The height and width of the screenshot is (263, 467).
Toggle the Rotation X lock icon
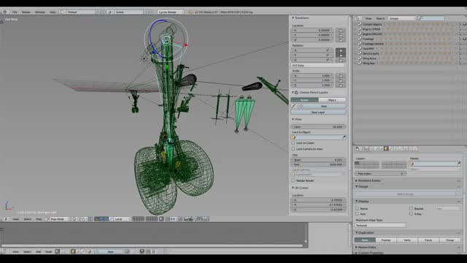coord(341,50)
